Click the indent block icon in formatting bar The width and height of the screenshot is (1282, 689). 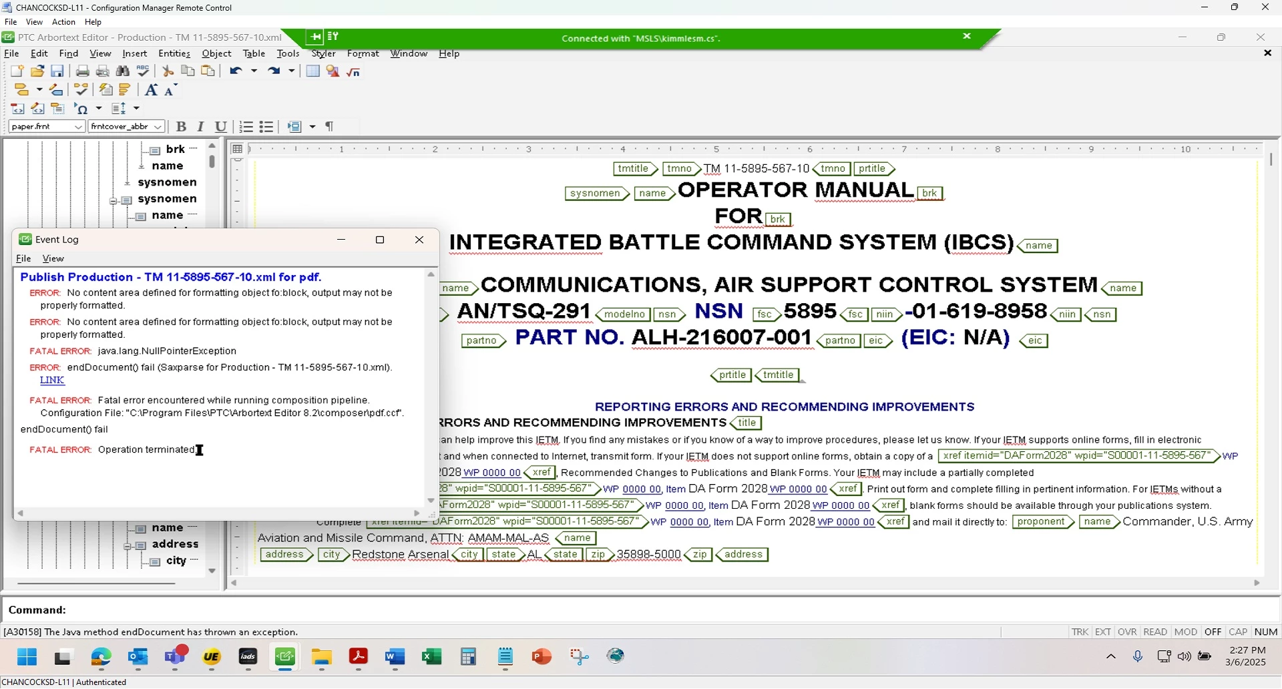(x=294, y=127)
